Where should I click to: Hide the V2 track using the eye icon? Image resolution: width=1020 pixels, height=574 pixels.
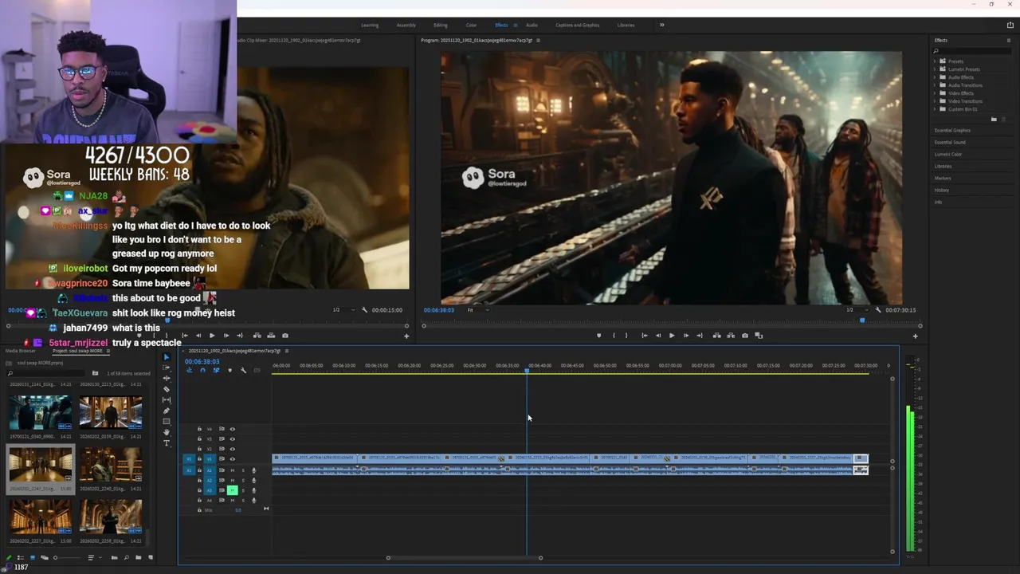233,449
